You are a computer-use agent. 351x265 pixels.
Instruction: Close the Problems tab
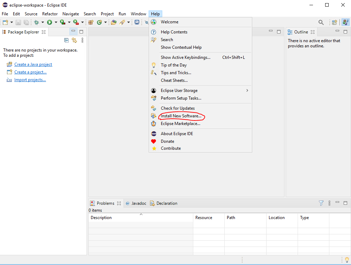119,203
